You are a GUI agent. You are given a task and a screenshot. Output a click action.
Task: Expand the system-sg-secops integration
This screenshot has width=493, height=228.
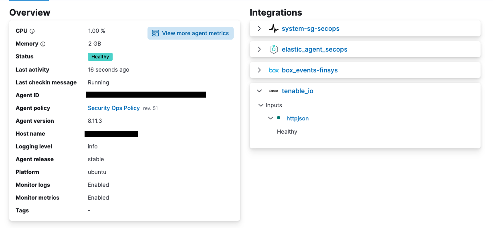pyautogui.click(x=259, y=29)
